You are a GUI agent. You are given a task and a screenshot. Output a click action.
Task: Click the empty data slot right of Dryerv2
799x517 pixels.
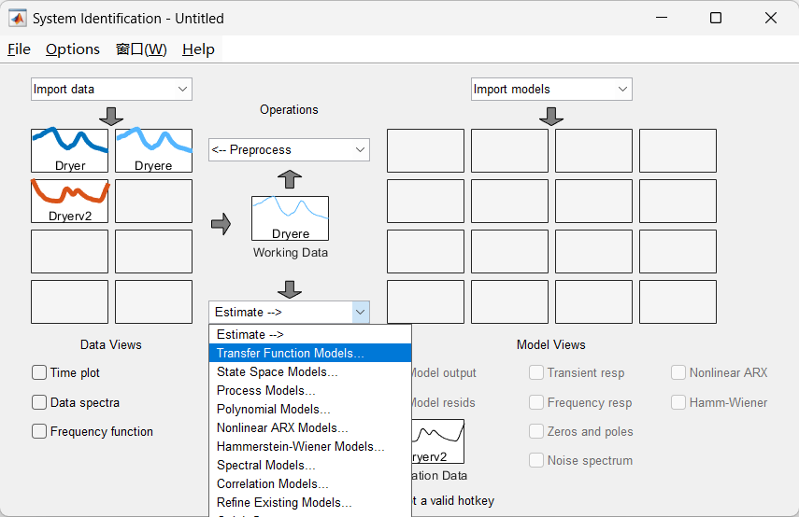(154, 201)
